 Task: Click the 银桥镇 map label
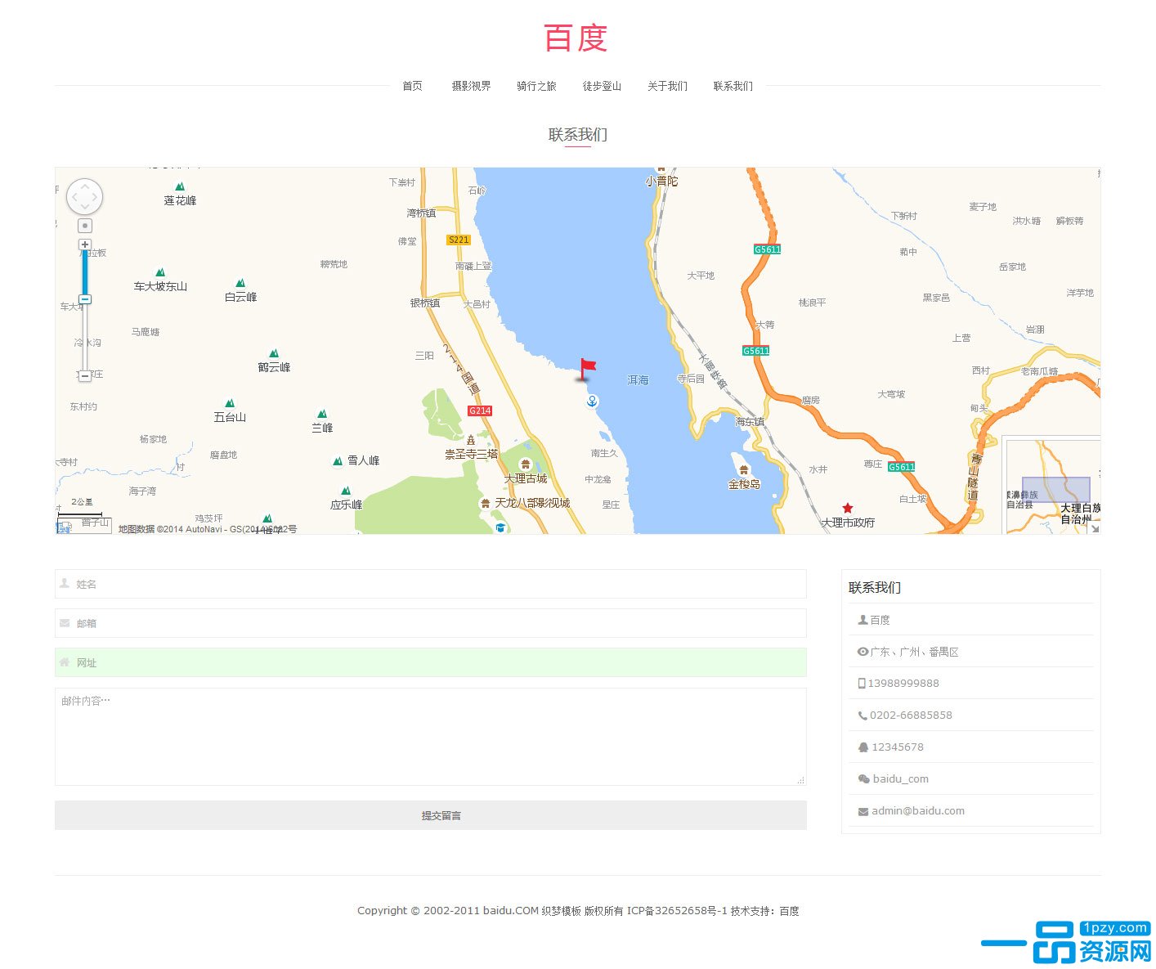[x=425, y=303]
